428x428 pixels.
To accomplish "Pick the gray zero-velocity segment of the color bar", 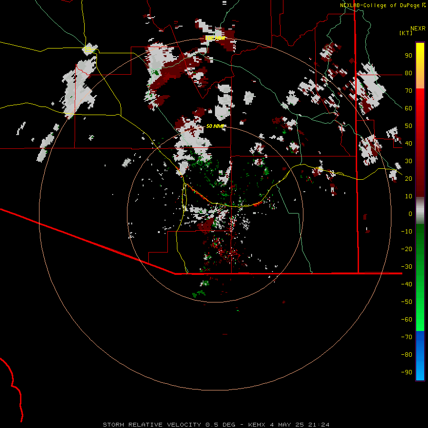I will [x=420, y=211].
